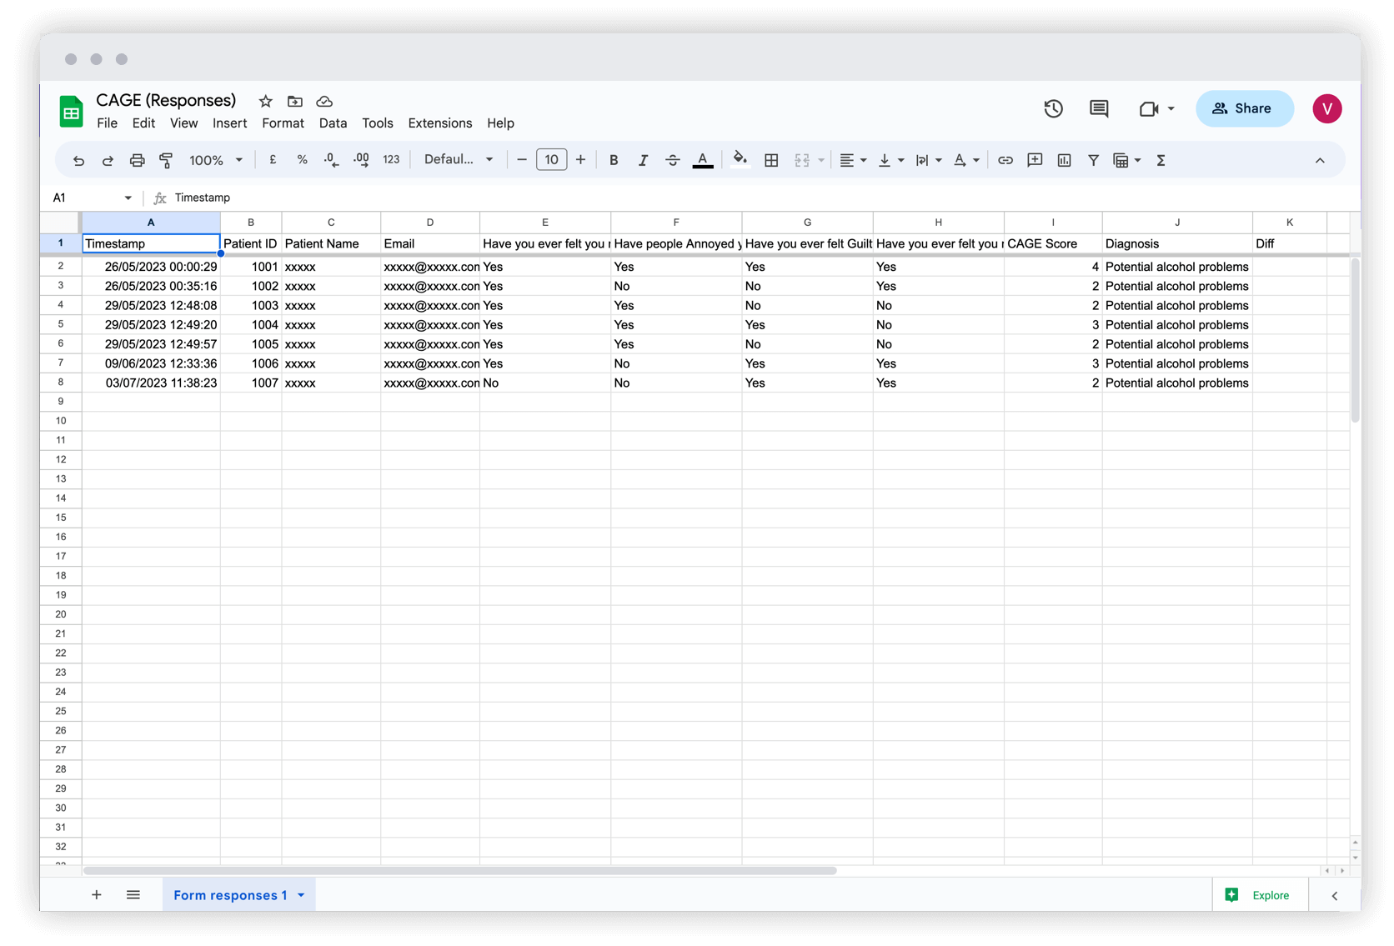The height and width of the screenshot is (946, 1394).
Task: Open the zoom level dropdown
Action: click(214, 159)
